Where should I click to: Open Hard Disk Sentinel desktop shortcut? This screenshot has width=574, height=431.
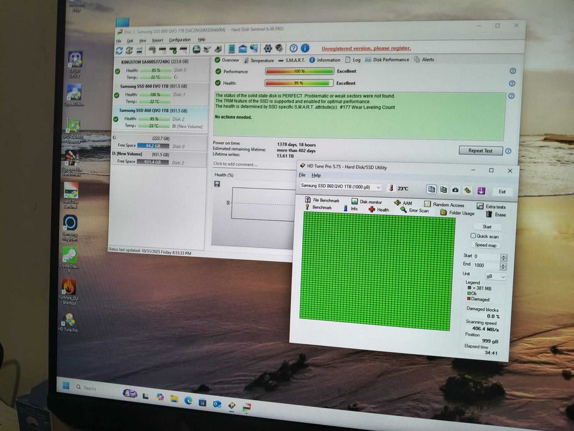(70, 195)
